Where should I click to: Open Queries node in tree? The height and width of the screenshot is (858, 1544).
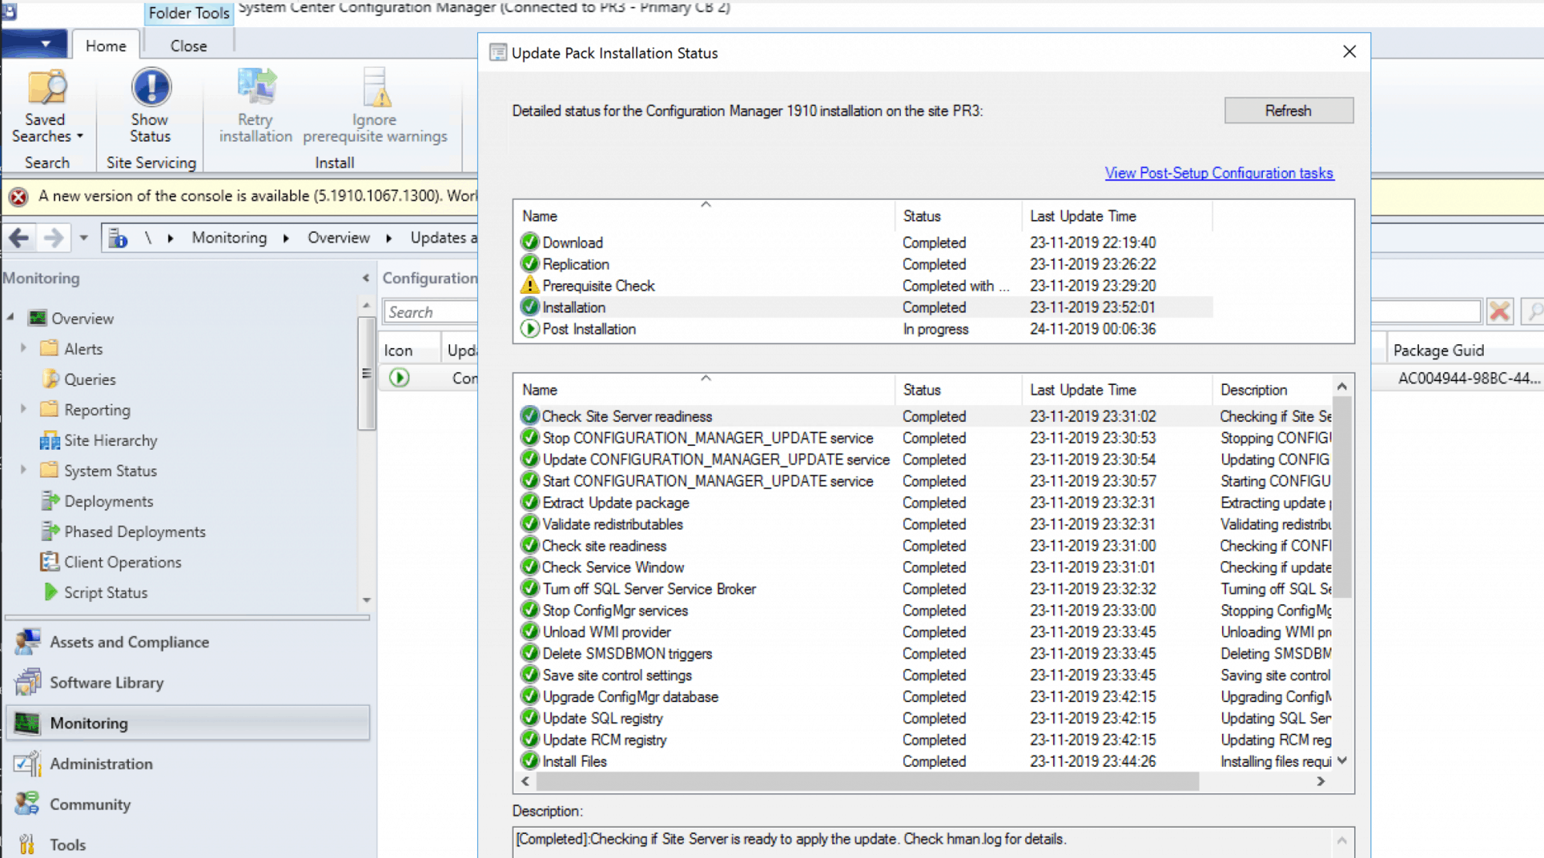(x=90, y=380)
